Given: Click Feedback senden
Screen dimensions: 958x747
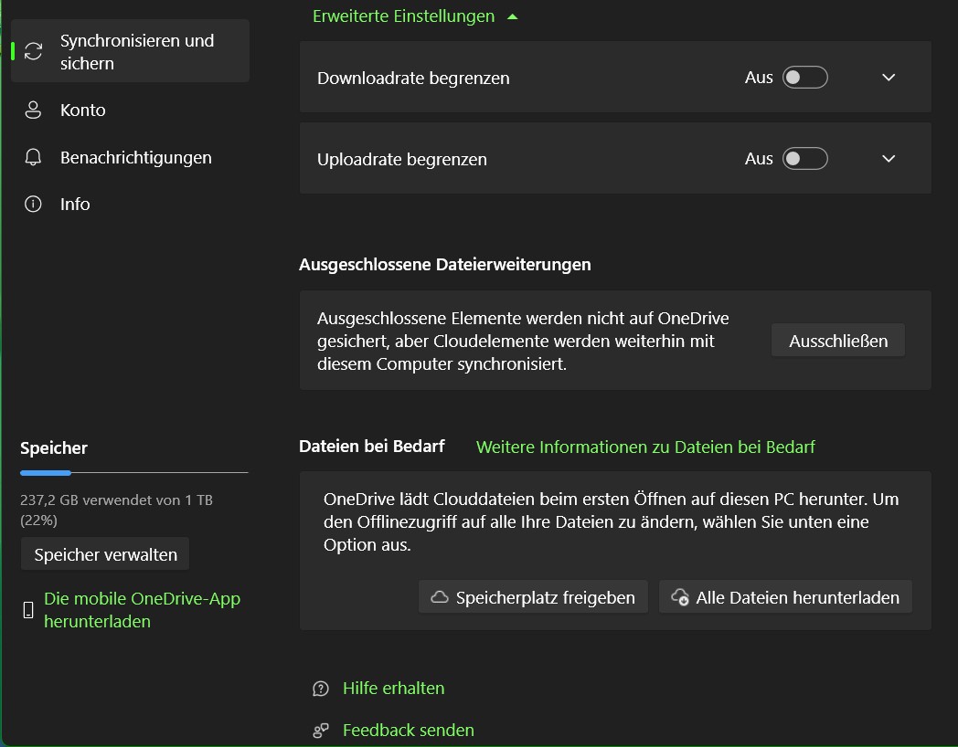Looking at the screenshot, I should coord(408,730).
